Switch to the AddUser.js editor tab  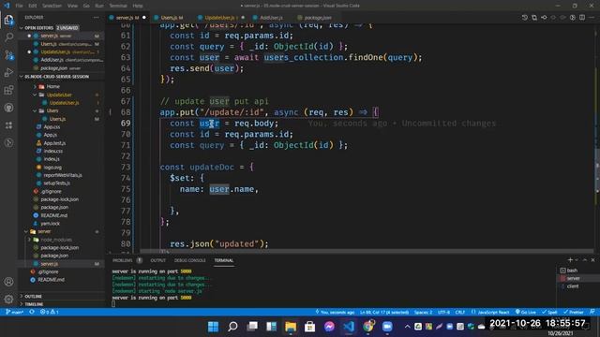(x=271, y=18)
